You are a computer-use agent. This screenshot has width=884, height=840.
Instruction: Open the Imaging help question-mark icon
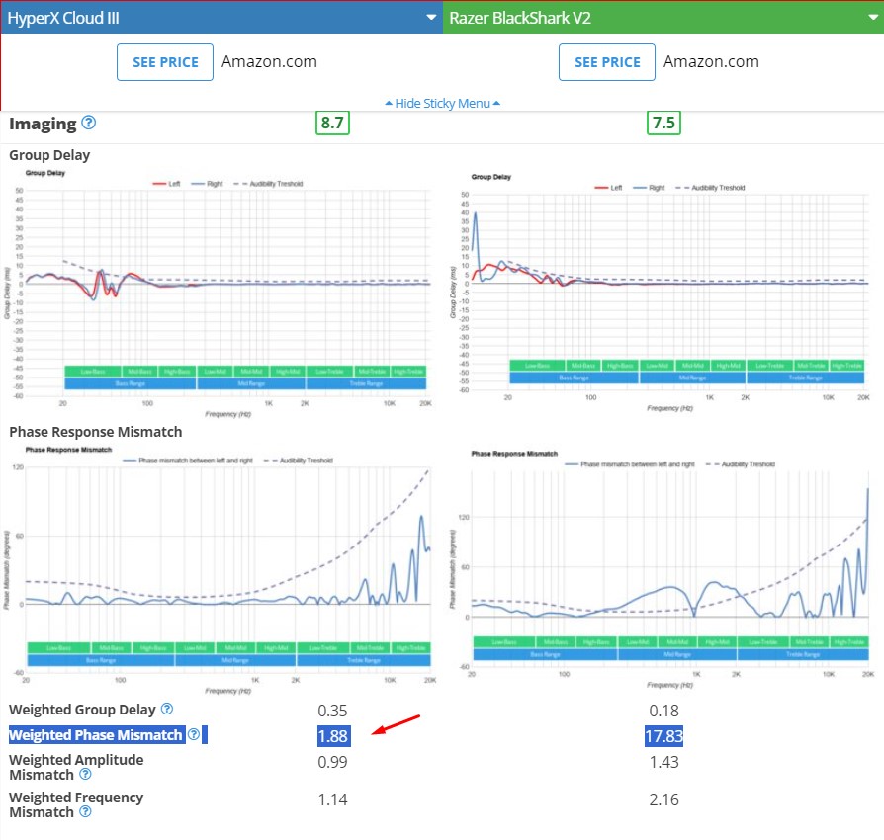[x=89, y=123]
